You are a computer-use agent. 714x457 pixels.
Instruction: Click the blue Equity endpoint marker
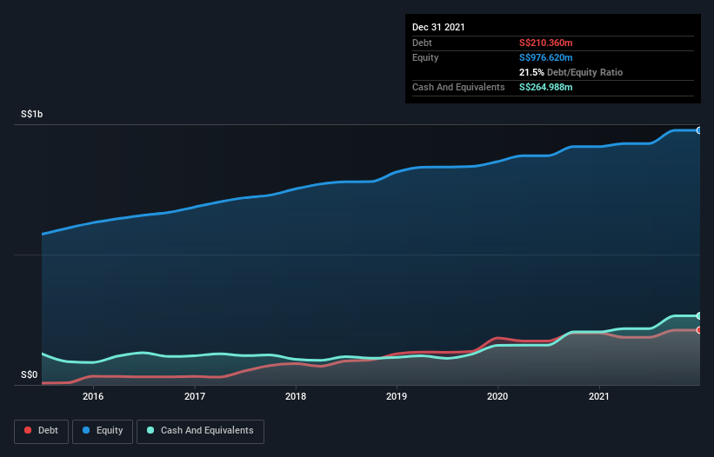pyautogui.click(x=699, y=130)
